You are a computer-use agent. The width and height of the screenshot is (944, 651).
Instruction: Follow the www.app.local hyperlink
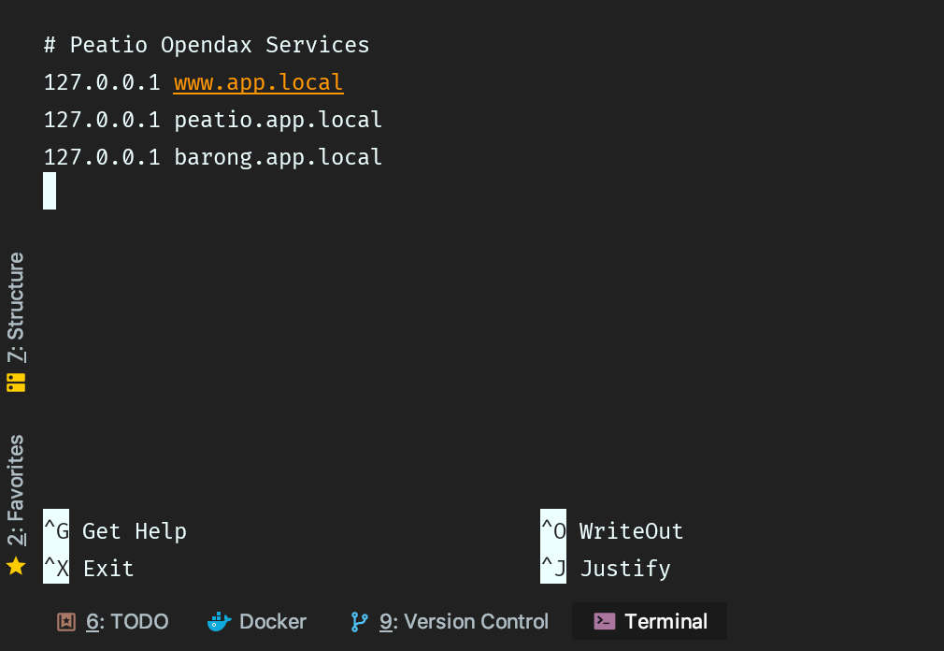pyautogui.click(x=258, y=82)
